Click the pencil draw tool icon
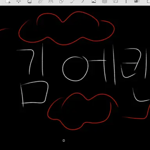 [x=40, y=1]
